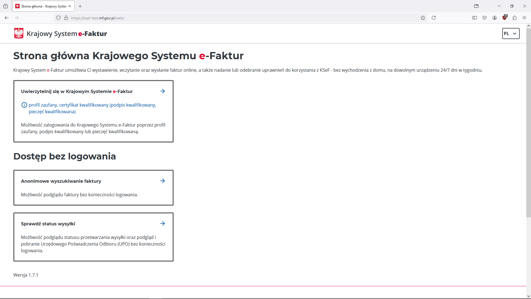Screen dimensions: 531x299
Task: Click the reload page button
Action: coord(434,18)
